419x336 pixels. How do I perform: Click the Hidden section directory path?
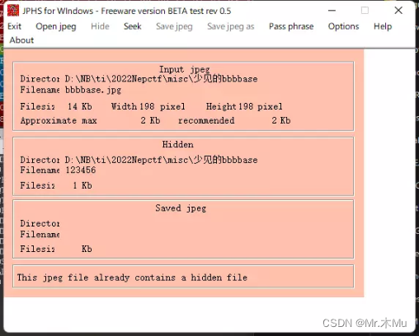162,160
